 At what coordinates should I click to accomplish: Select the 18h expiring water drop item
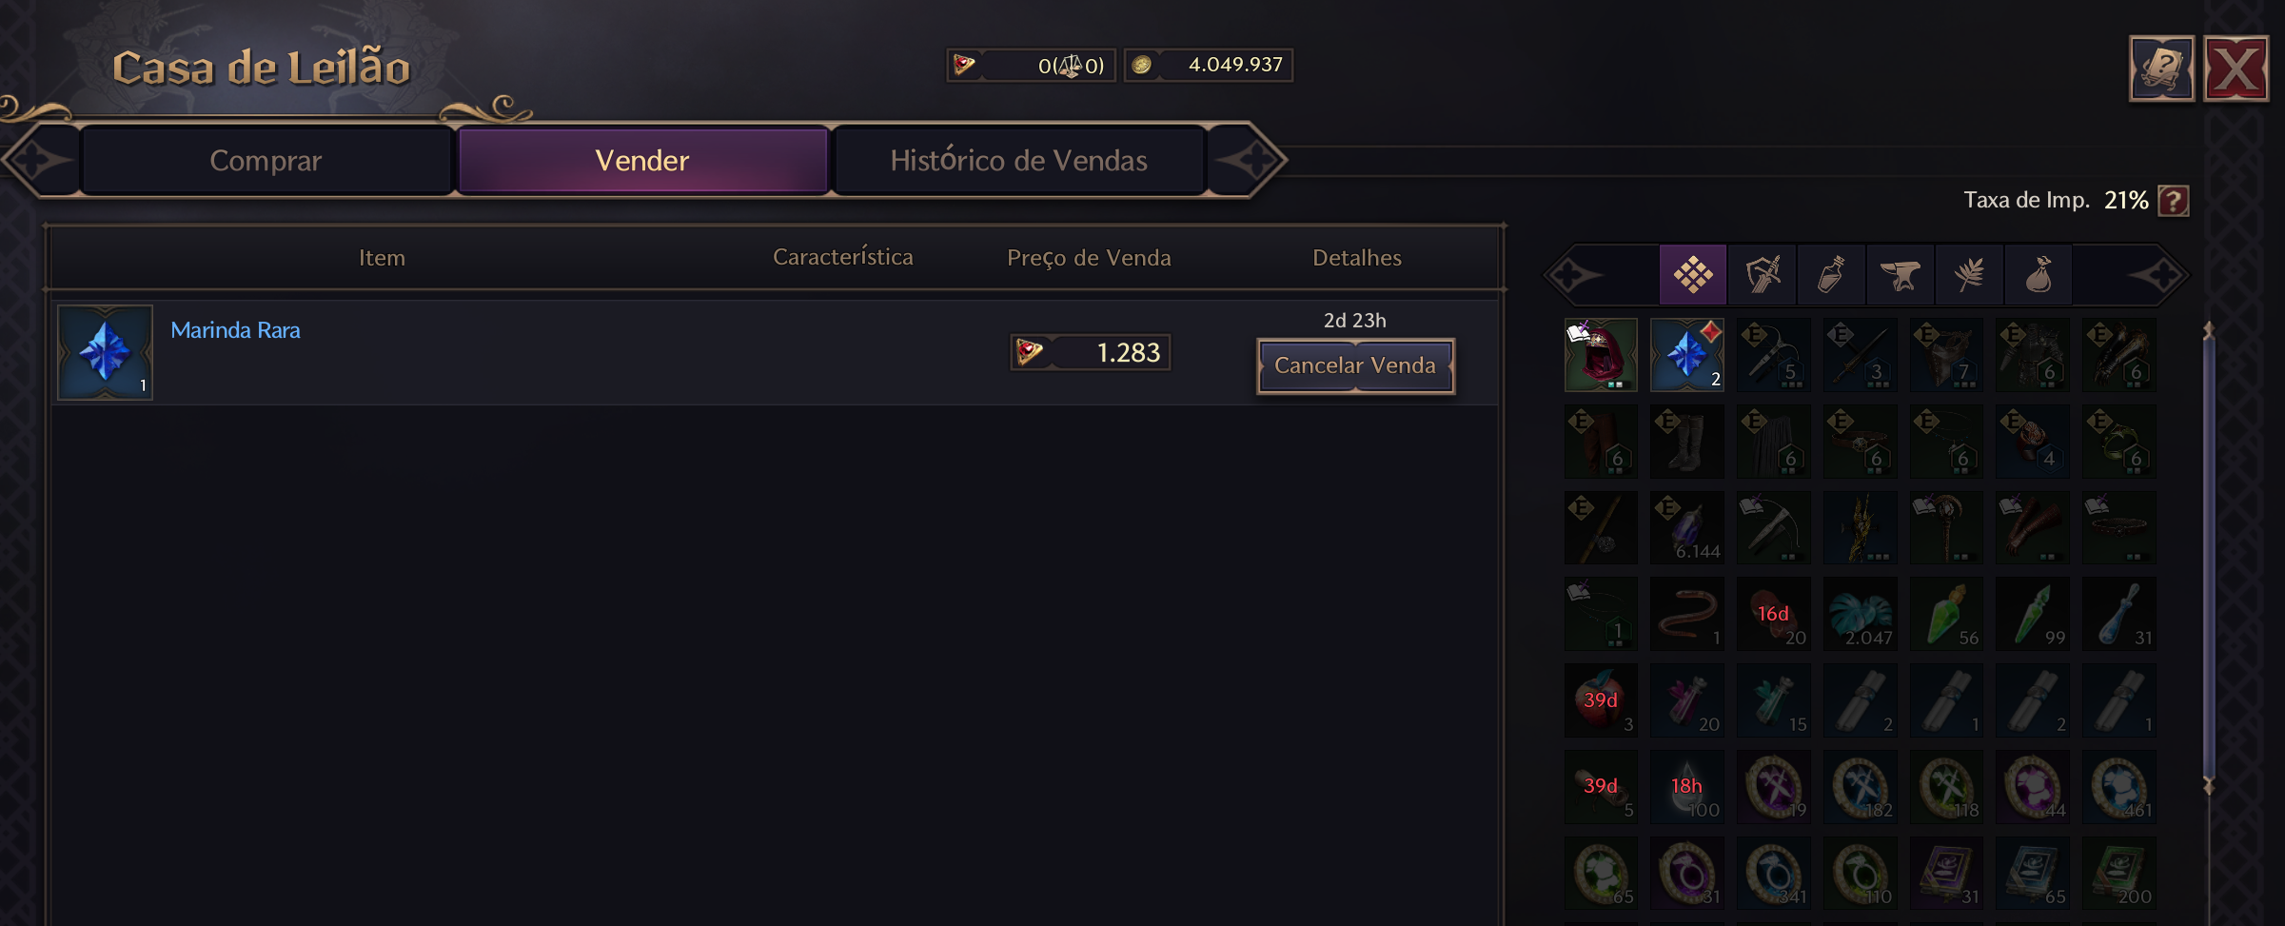[1686, 787]
